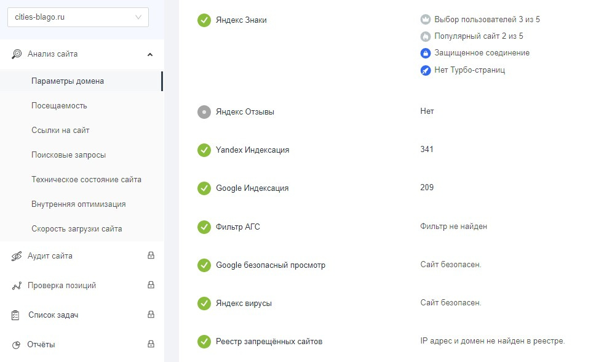This screenshot has height=362, width=612.
Task: Open Техническое состояние сайта page
Action: (x=86, y=180)
